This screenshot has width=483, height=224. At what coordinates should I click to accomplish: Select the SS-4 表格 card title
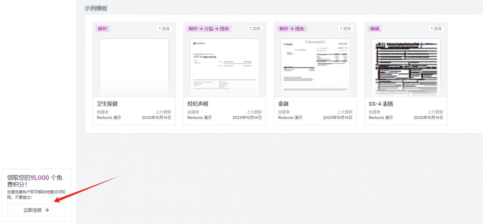coord(381,104)
